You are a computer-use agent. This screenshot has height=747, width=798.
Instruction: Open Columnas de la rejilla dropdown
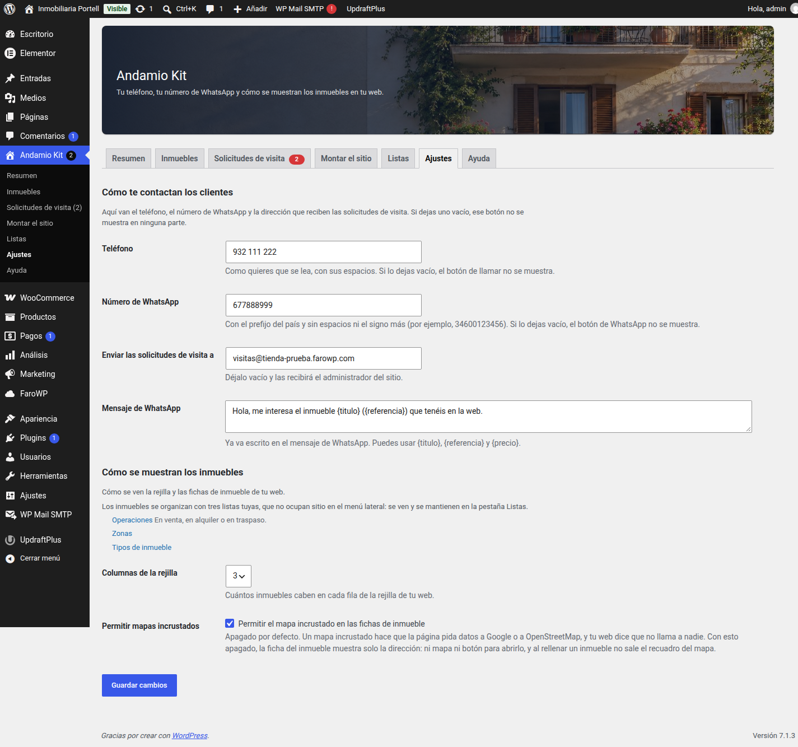(x=239, y=576)
